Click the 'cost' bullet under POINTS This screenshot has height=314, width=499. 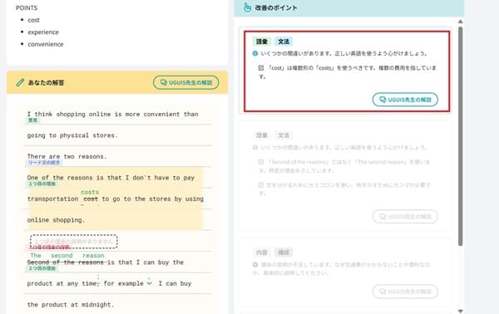(33, 20)
